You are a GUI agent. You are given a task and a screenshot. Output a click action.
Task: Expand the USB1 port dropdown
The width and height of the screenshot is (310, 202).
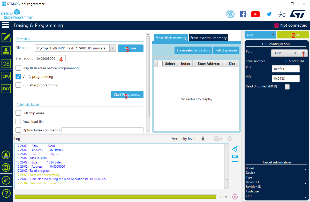[x=285, y=53]
